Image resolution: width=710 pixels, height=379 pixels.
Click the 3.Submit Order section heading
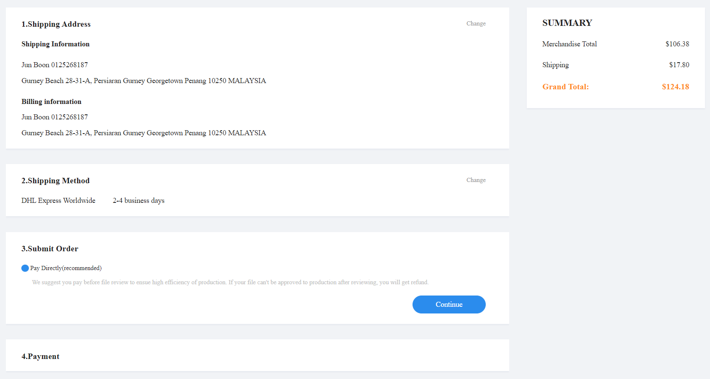coord(50,249)
